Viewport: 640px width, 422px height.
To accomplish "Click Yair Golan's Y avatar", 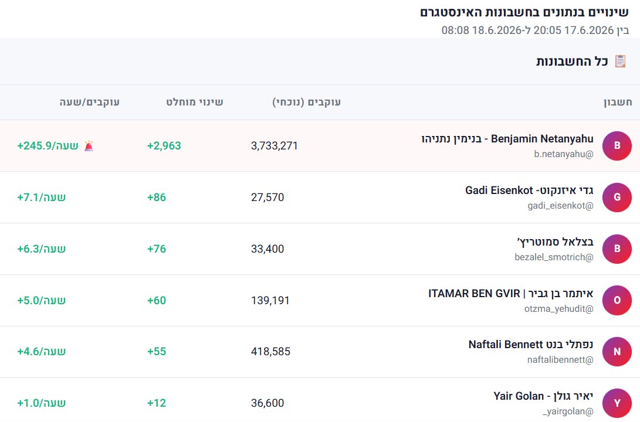I will 617,403.
